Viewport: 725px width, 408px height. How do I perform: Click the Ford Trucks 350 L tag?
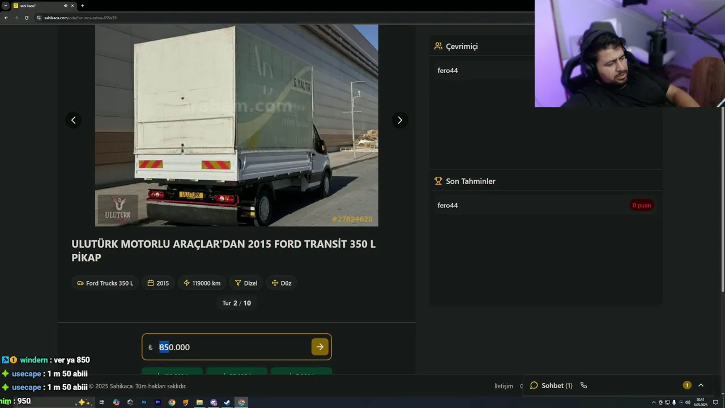pos(105,283)
